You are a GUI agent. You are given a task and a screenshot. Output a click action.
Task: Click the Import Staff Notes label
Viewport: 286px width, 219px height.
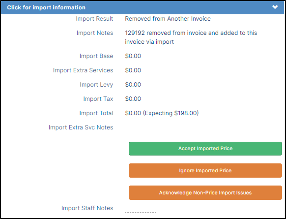(87, 208)
